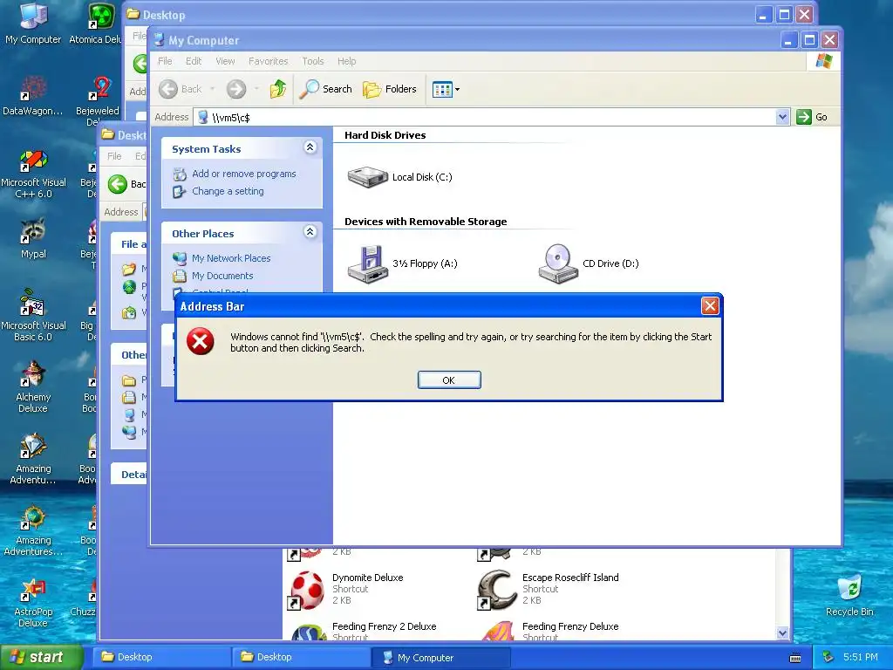Open the Help menu
893x670 pixels.
click(346, 61)
